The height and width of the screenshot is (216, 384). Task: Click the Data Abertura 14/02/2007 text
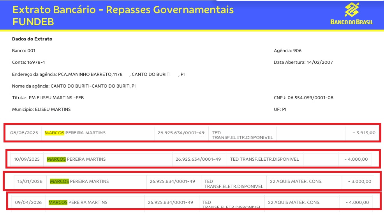[303, 62]
